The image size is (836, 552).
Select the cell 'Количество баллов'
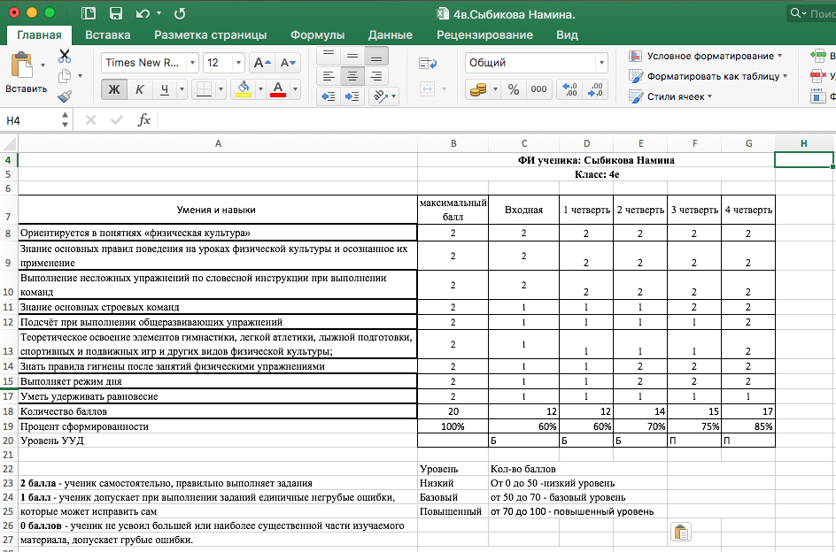218,411
